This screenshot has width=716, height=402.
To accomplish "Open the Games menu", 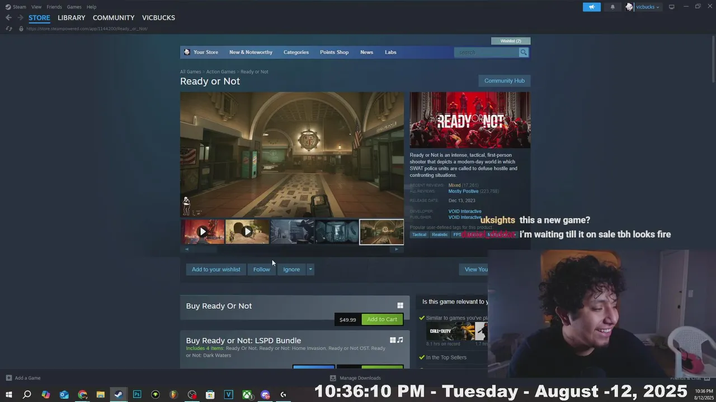I will 74,7.
